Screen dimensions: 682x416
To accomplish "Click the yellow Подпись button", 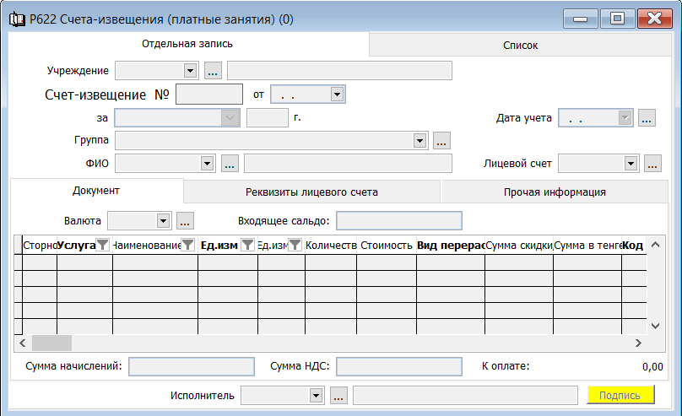I will 620,395.
